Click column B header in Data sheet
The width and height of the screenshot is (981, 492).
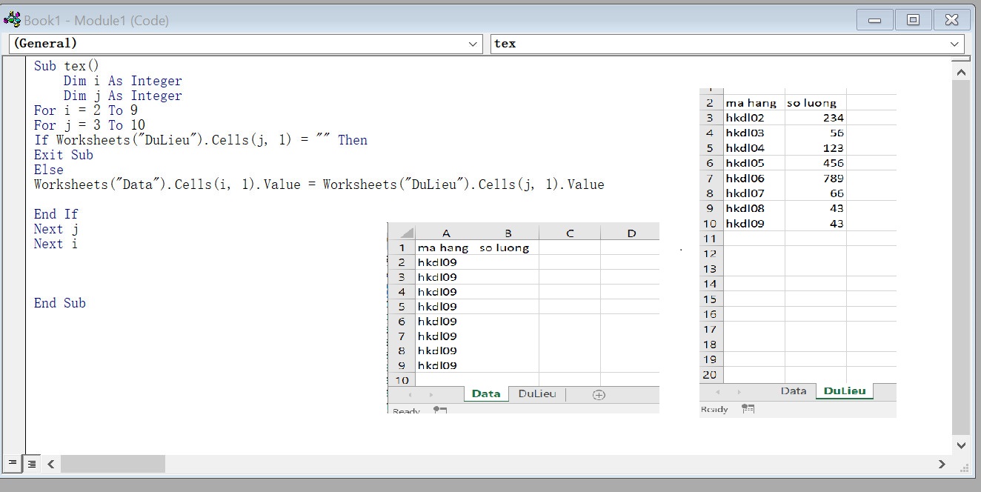(508, 233)
